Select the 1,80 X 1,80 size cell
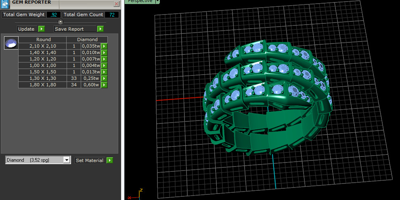This screenshot has width=400, height=200. 43,85
